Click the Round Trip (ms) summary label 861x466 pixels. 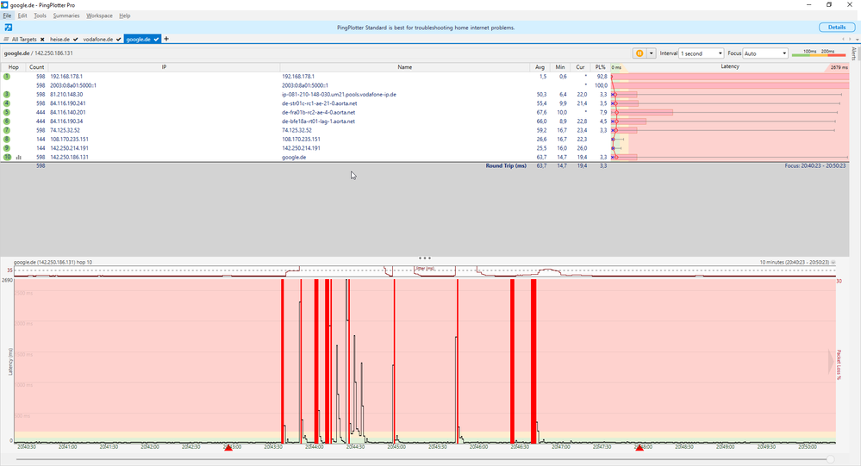coord(506,165)
